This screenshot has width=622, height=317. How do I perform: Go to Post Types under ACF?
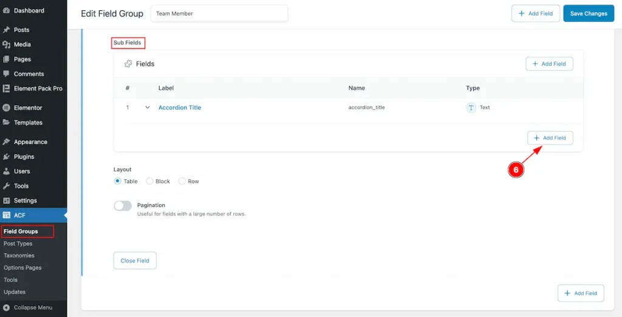tap(18, 244)
